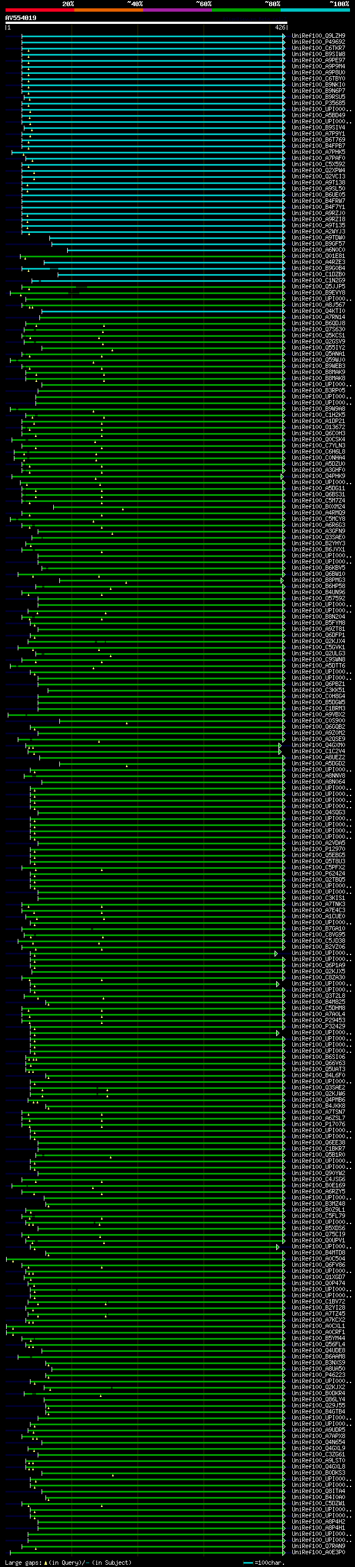This screenshot has width=355, height=1567.
Task: Select the query label AV554019
Action: pos(21,18)
